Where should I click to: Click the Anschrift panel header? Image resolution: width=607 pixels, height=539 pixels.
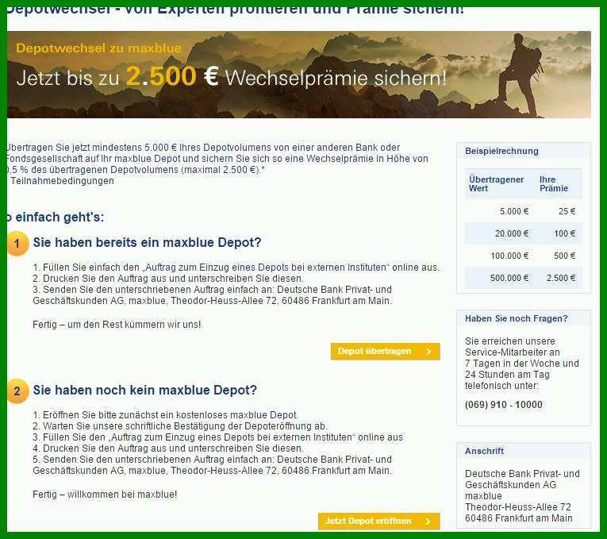524,451
